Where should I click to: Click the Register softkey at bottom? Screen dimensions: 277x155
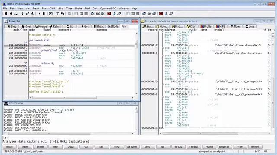coord(224,146)
